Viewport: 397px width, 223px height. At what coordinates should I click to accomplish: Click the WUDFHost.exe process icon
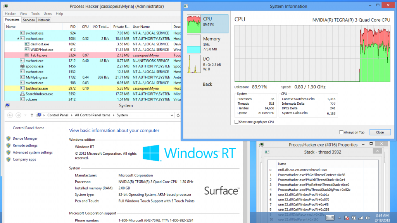click(x=27, y=50)
